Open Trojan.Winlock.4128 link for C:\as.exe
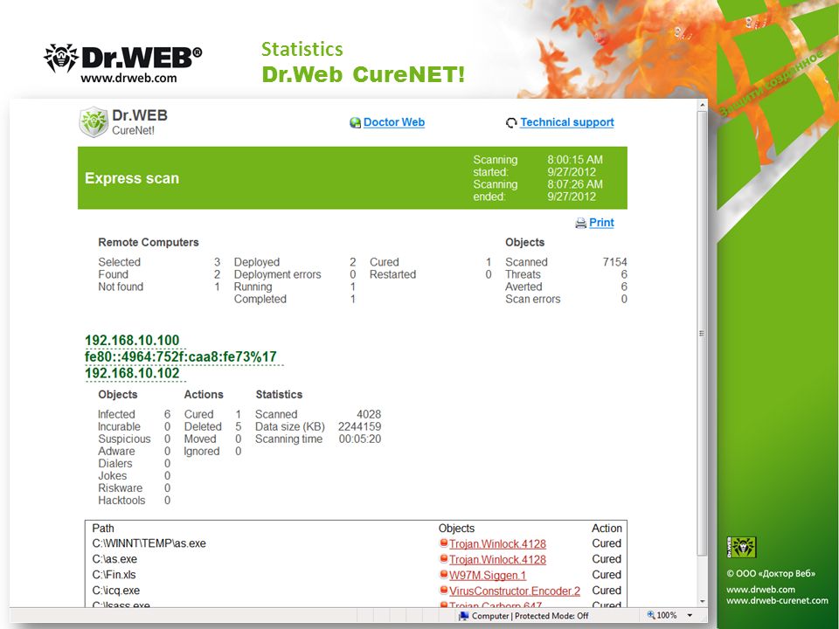Screen dimensions: 839x629 497,559
